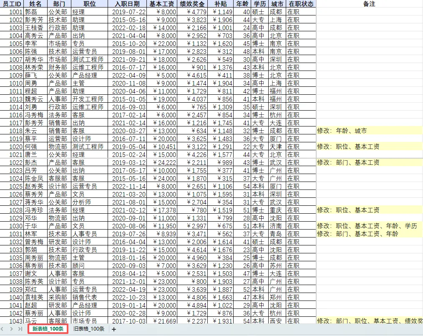Select the salary cell ￥17,378
Screen dimensions: 423x336
pyautogui.click(x=161, y=210)
